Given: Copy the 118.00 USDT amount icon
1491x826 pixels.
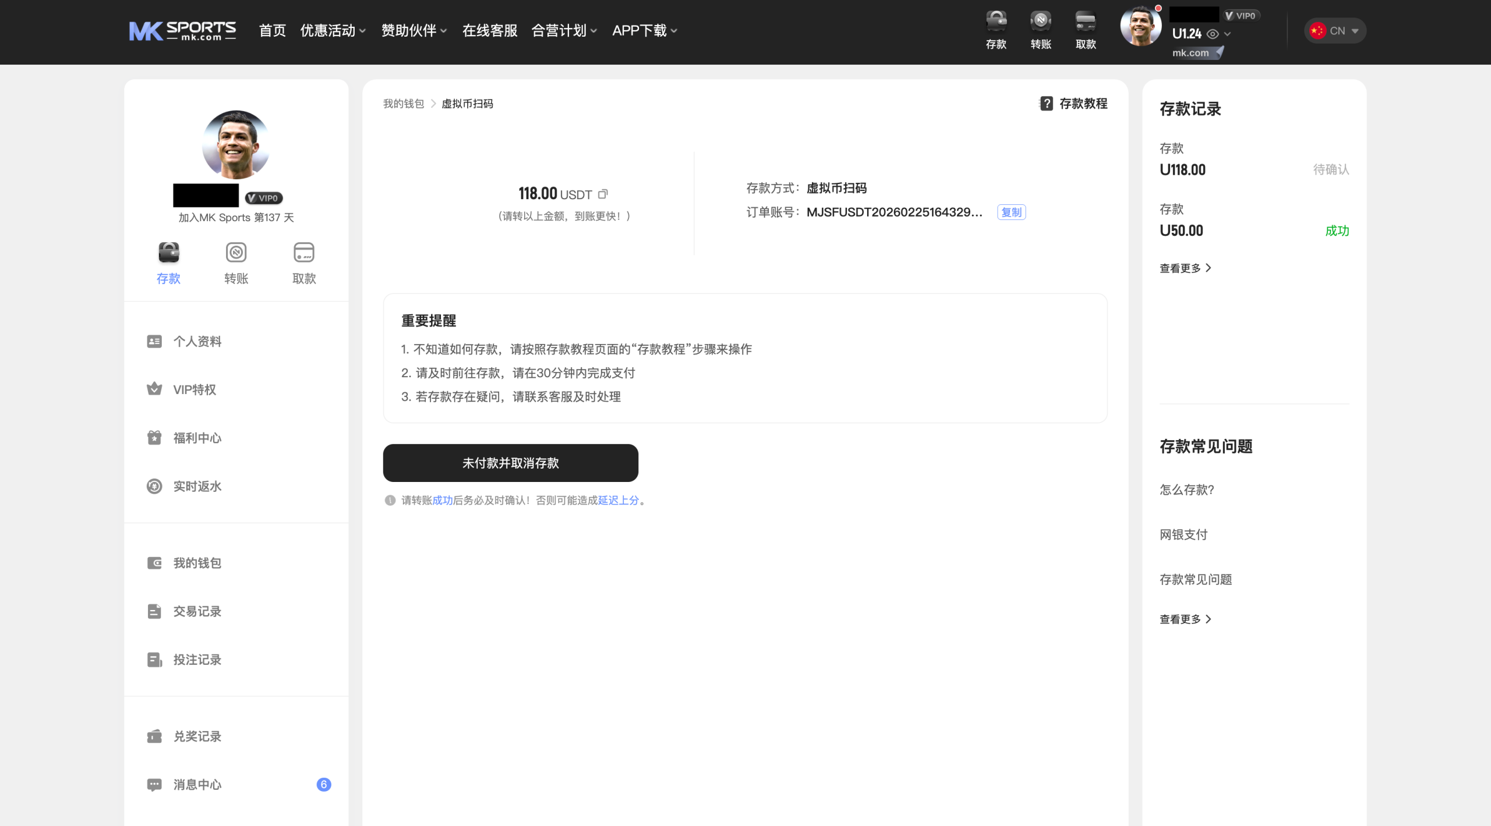Looking at the screenshot, I should (x=603, y=194).
